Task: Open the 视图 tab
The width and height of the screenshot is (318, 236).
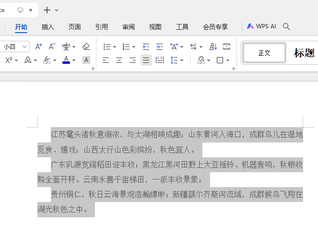Action: pyautogui.click(x=155, y=27)
